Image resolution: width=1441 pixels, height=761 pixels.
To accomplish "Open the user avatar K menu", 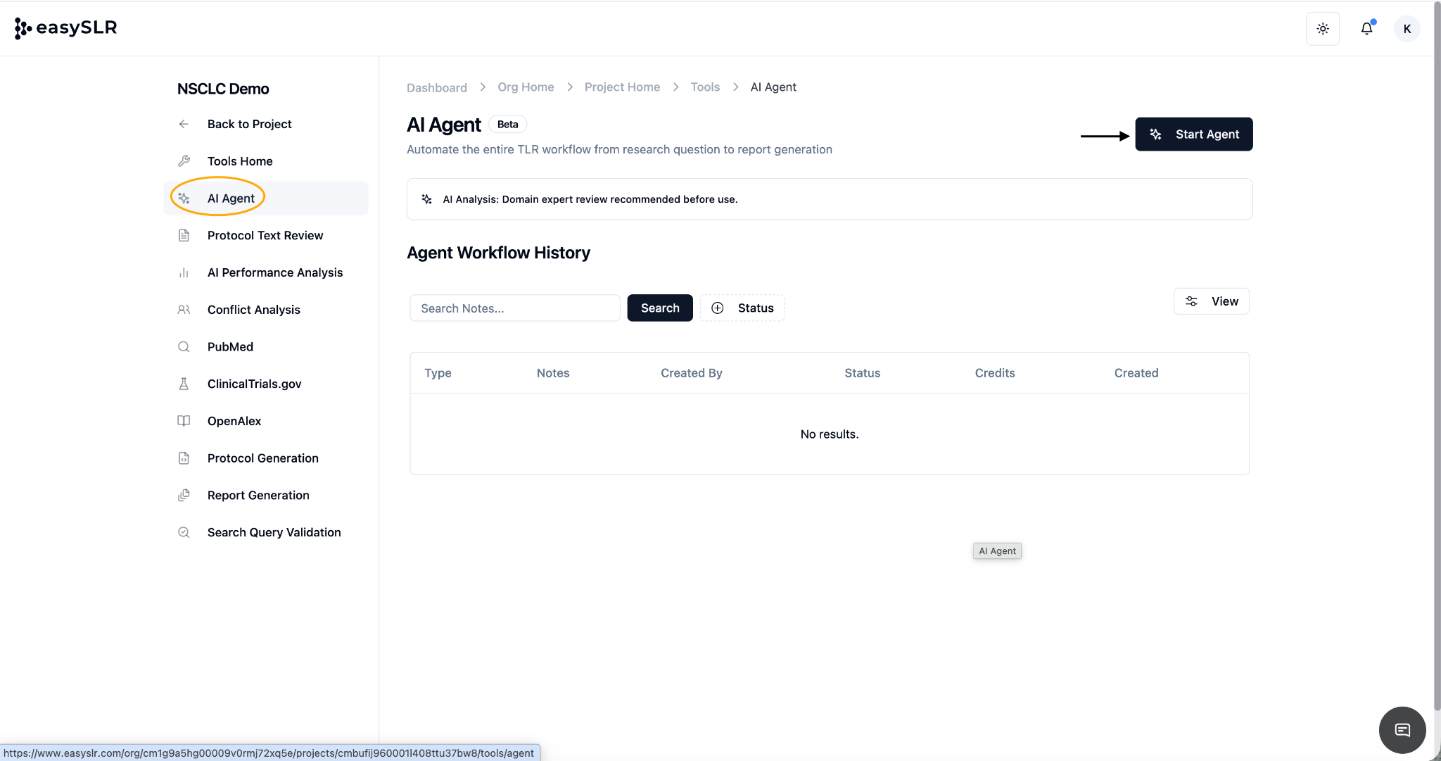I will pos(1407,29).
